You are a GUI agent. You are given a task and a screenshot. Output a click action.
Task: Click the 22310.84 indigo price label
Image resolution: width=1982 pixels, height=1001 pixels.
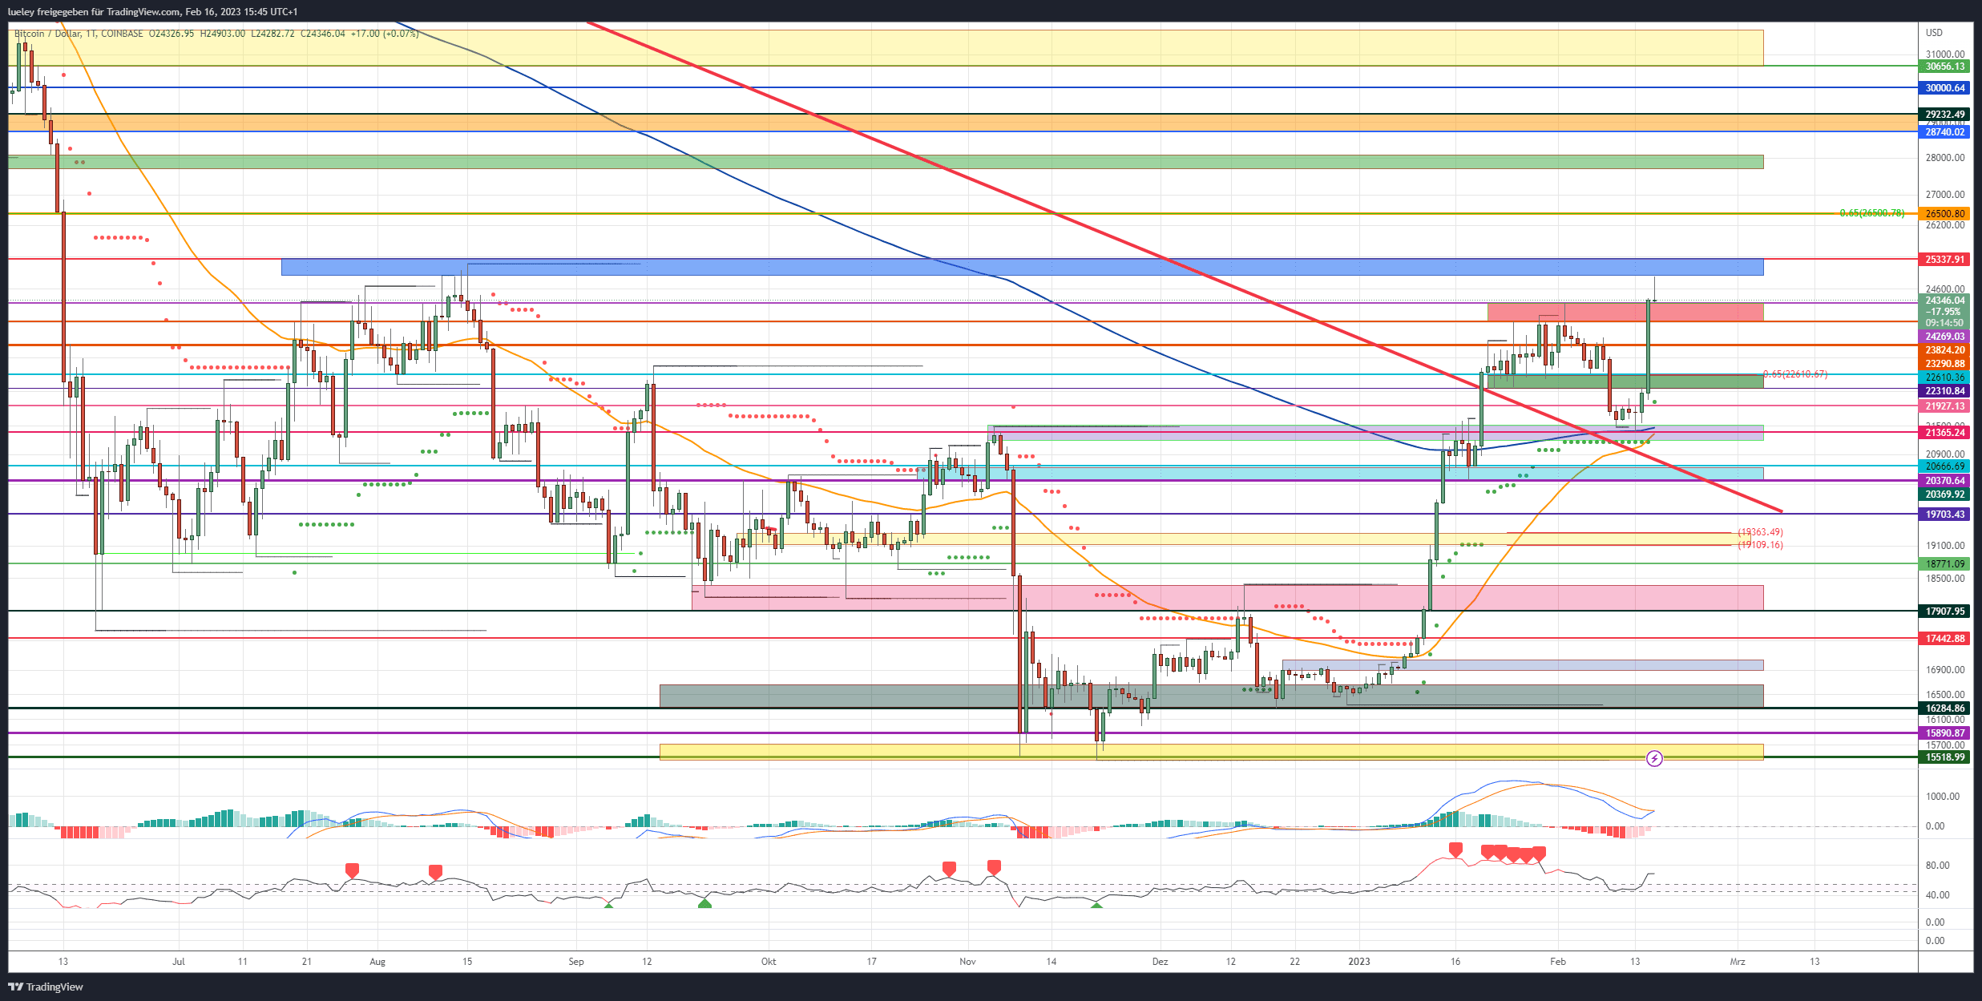click(x=1943, y=391)
